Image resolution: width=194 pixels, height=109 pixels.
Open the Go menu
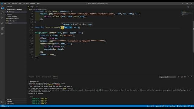pyautogui.click(x=24, y=3)
